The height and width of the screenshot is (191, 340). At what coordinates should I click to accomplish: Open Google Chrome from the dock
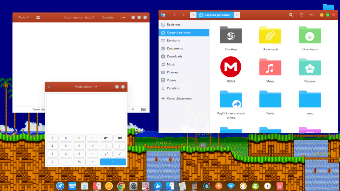pyautogui.click(x=121, y=186)
